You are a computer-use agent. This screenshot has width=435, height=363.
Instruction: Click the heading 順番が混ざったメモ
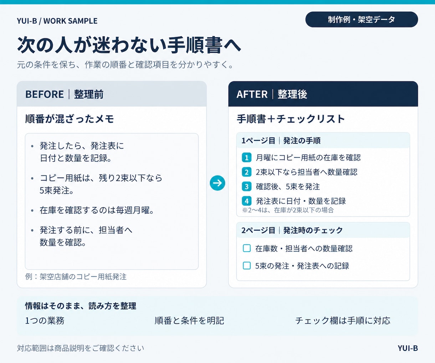coord(70,119)
